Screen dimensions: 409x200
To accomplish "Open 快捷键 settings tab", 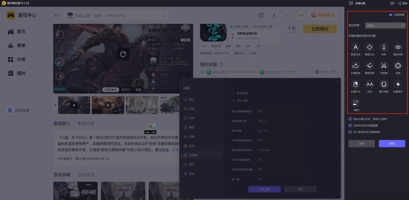I will click(x=201, y=155).
